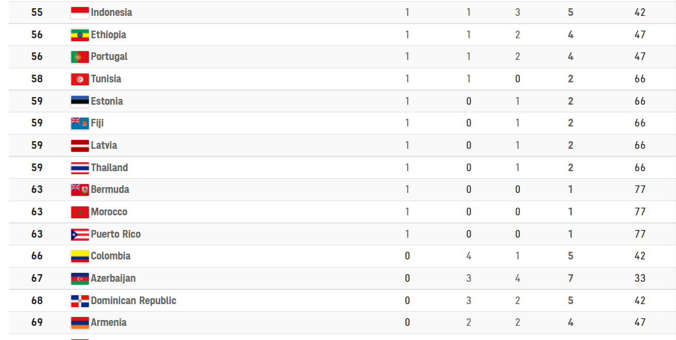Image resolution: width=676 pixels, height=340 pixels.
Task: Select Colombia's silver medal count 4
Action: (x=469, y=256)
